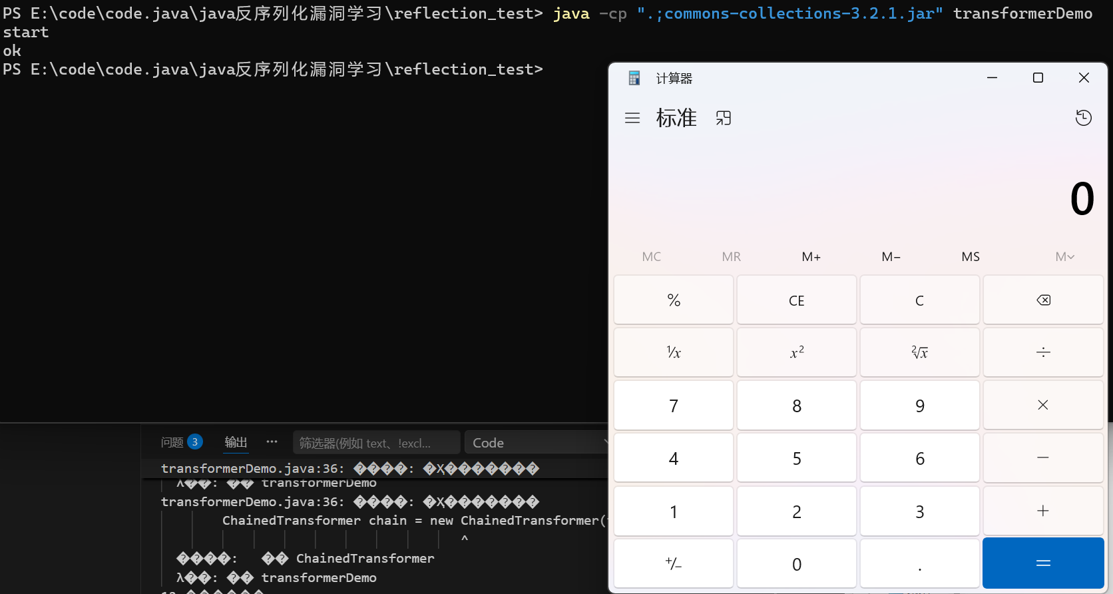
Task: Click the MS memory store button
Action: coord(971,256)
